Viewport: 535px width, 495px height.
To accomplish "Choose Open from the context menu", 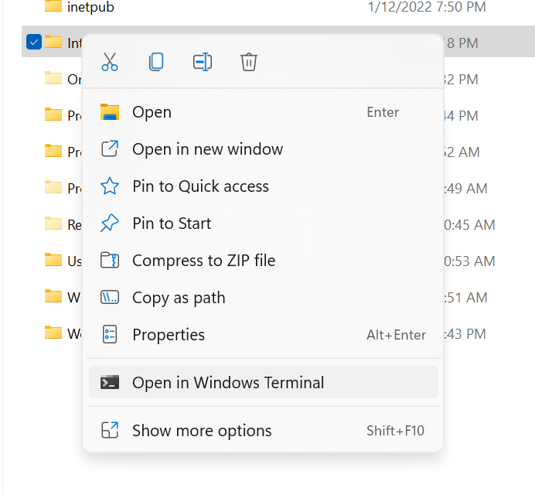I will click(x=263, y=112).
